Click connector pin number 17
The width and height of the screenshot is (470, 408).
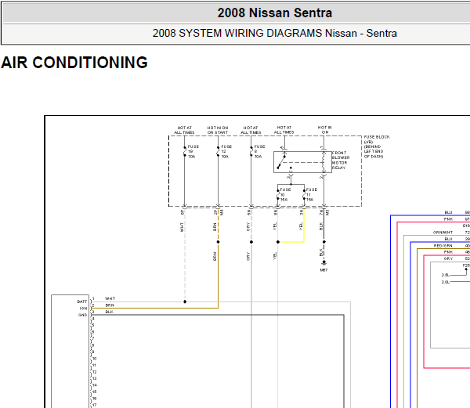[x=94, y=405]
